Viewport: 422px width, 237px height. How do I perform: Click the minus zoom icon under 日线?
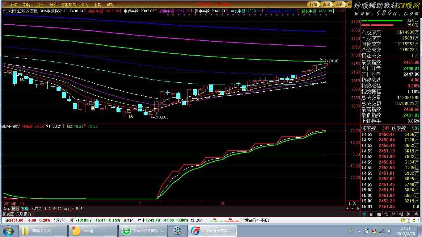[352, 209]
